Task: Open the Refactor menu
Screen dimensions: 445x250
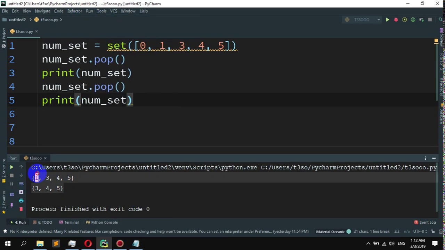Action: [75, 11]
